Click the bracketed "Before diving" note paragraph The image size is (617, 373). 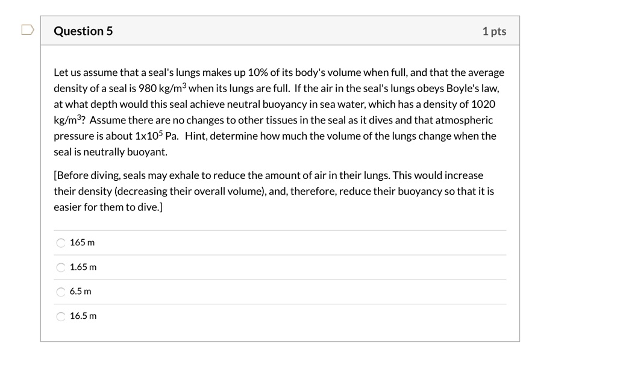[x=274, y=191]
